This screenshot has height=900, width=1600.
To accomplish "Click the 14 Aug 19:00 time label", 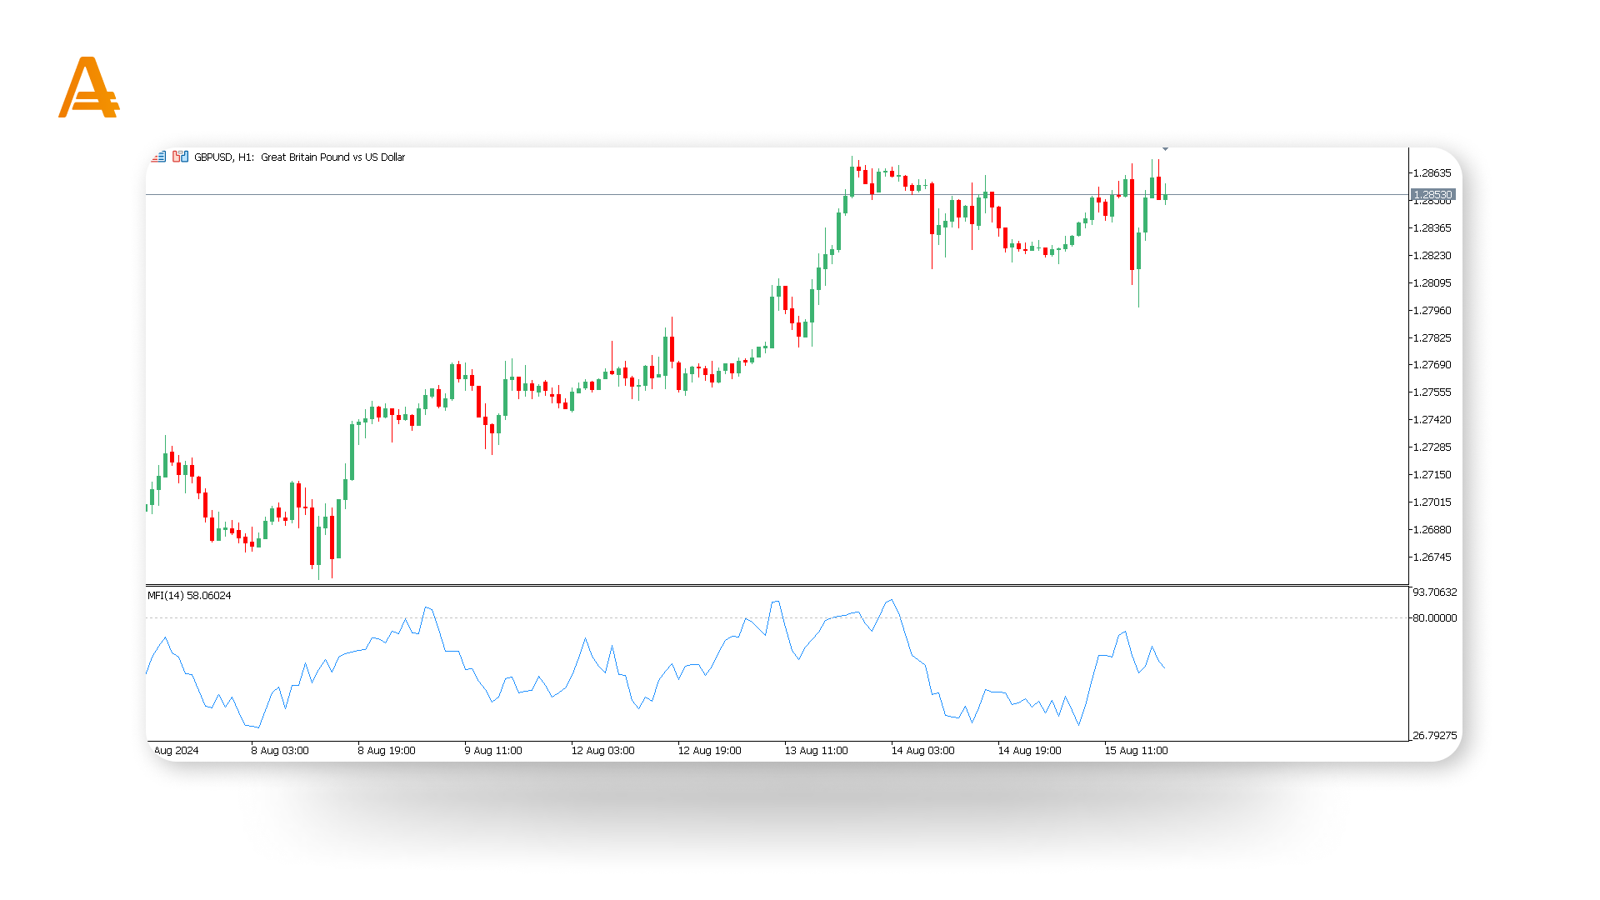I will [1029, 750].
